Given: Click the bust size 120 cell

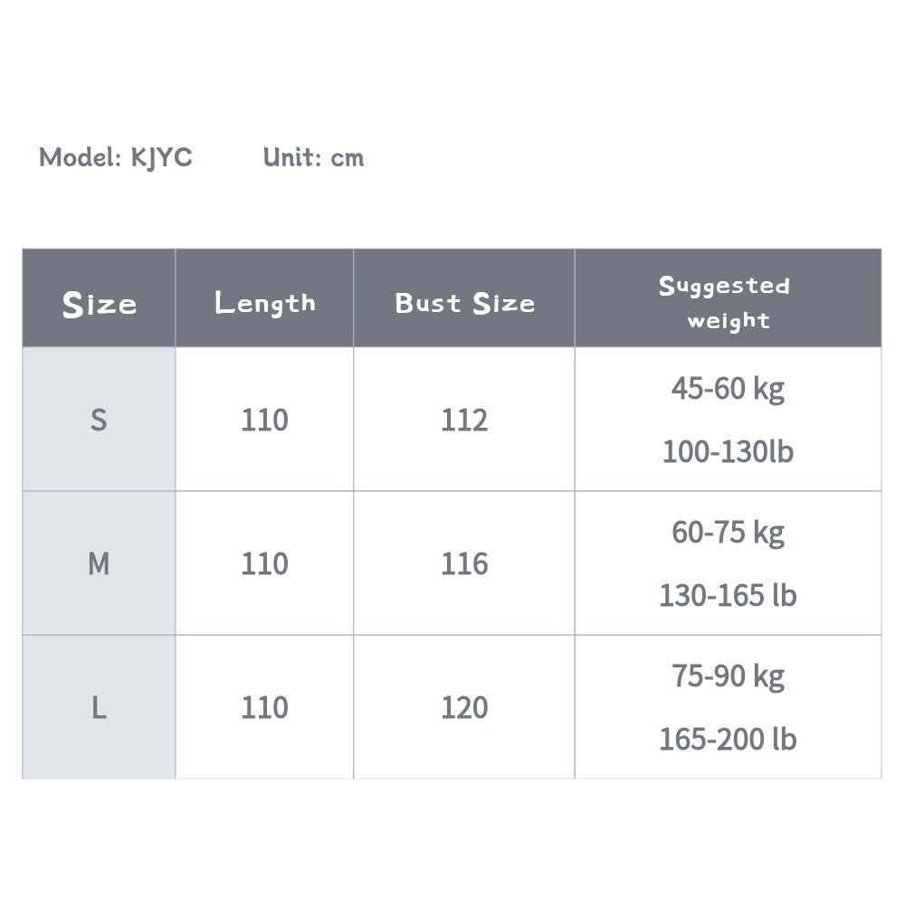Looking at the screenshot, I should (x=464, y=707).
